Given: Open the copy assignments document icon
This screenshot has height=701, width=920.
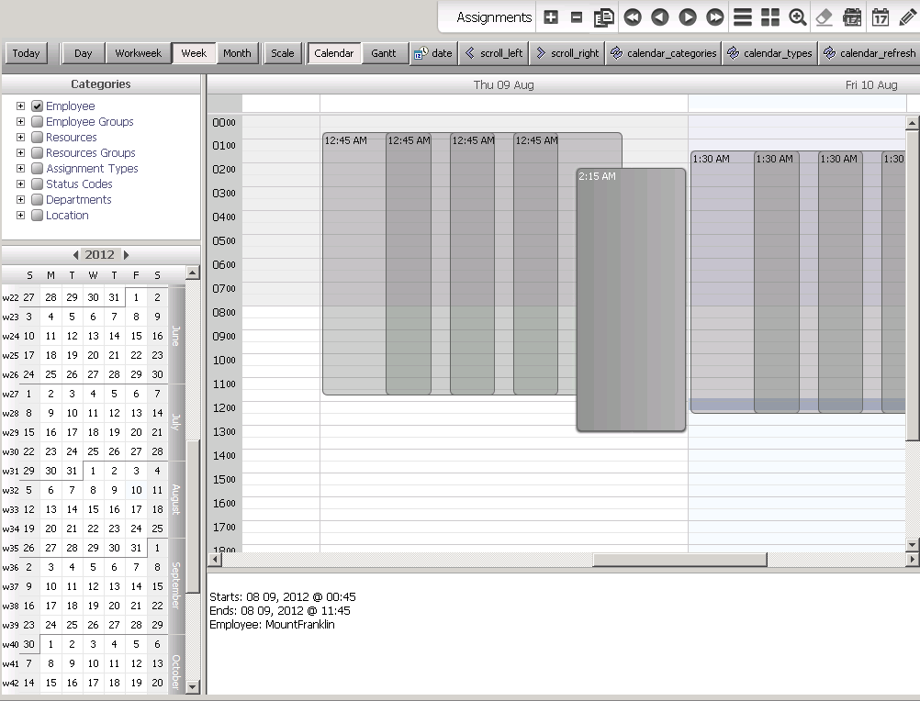Looking at the screenshot, I should (602, 16).
